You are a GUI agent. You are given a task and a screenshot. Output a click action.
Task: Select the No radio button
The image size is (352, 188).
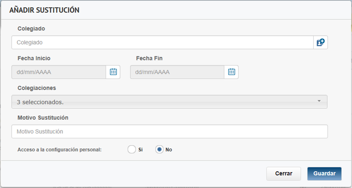[159, 150]
